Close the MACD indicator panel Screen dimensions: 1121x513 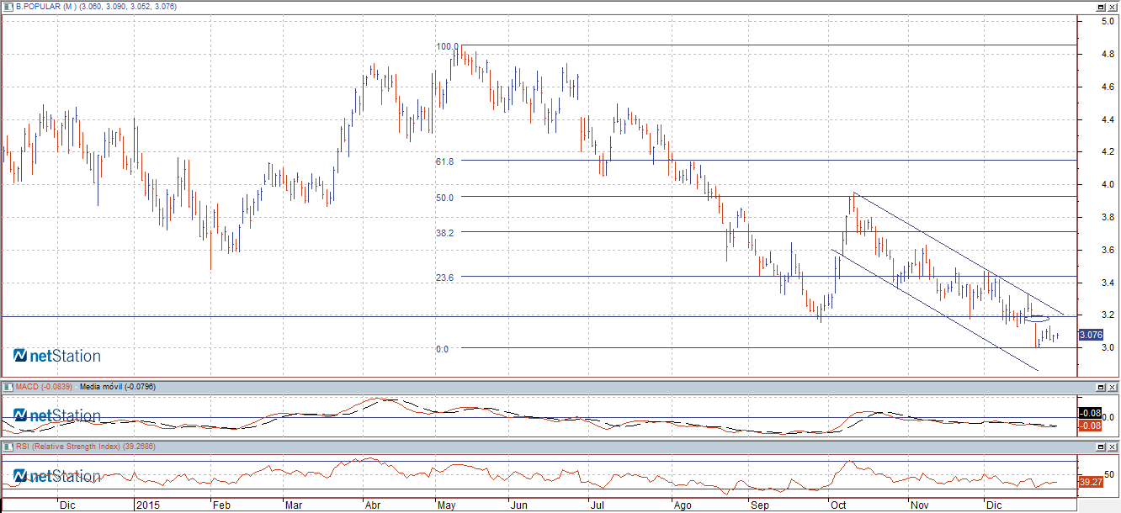(x=1112, y=386)
